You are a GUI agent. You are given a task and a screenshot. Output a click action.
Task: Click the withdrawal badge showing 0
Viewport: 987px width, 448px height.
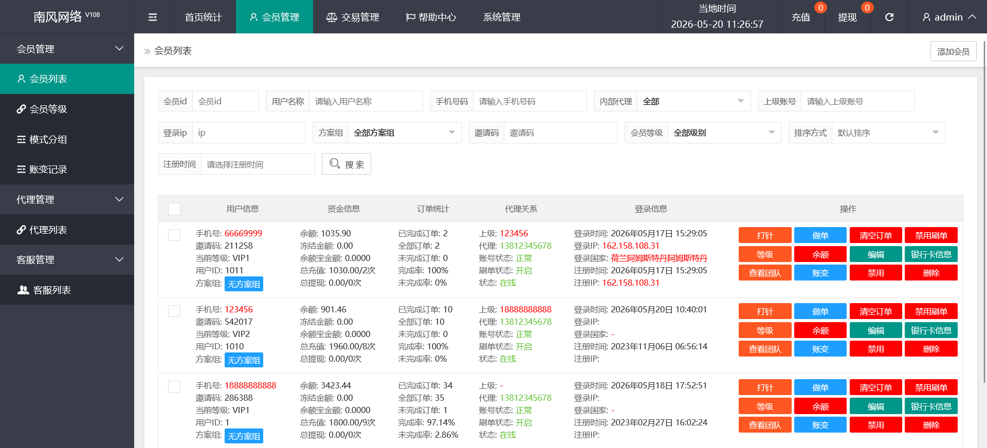[x=867, y=7]
